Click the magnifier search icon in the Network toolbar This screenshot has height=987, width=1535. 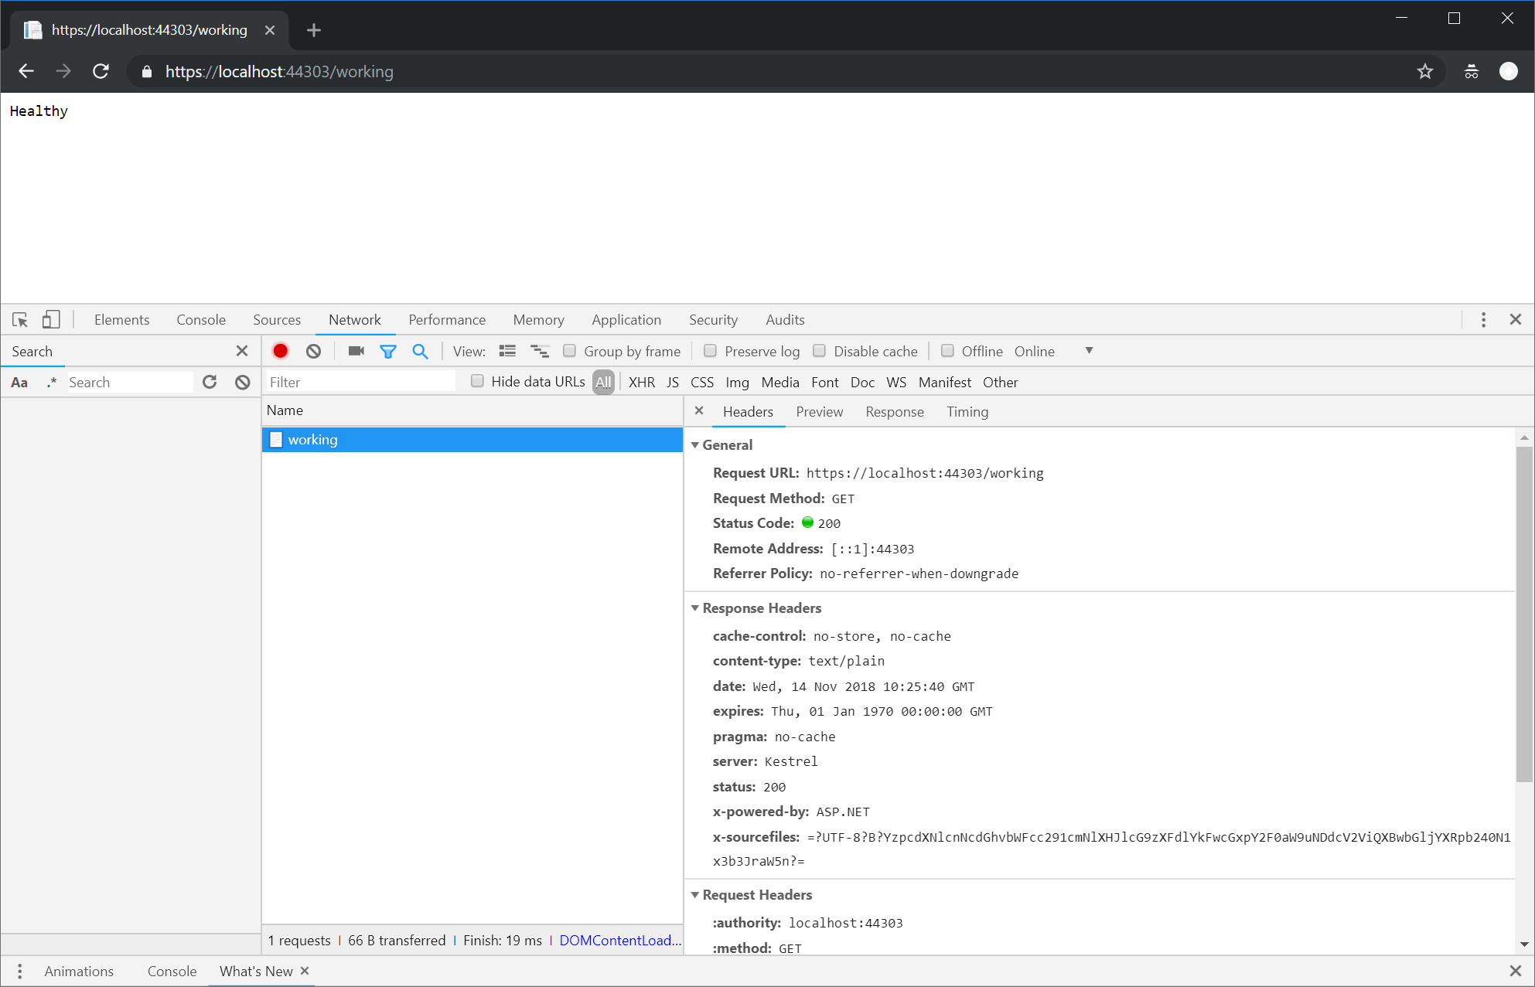pos(420,351)
